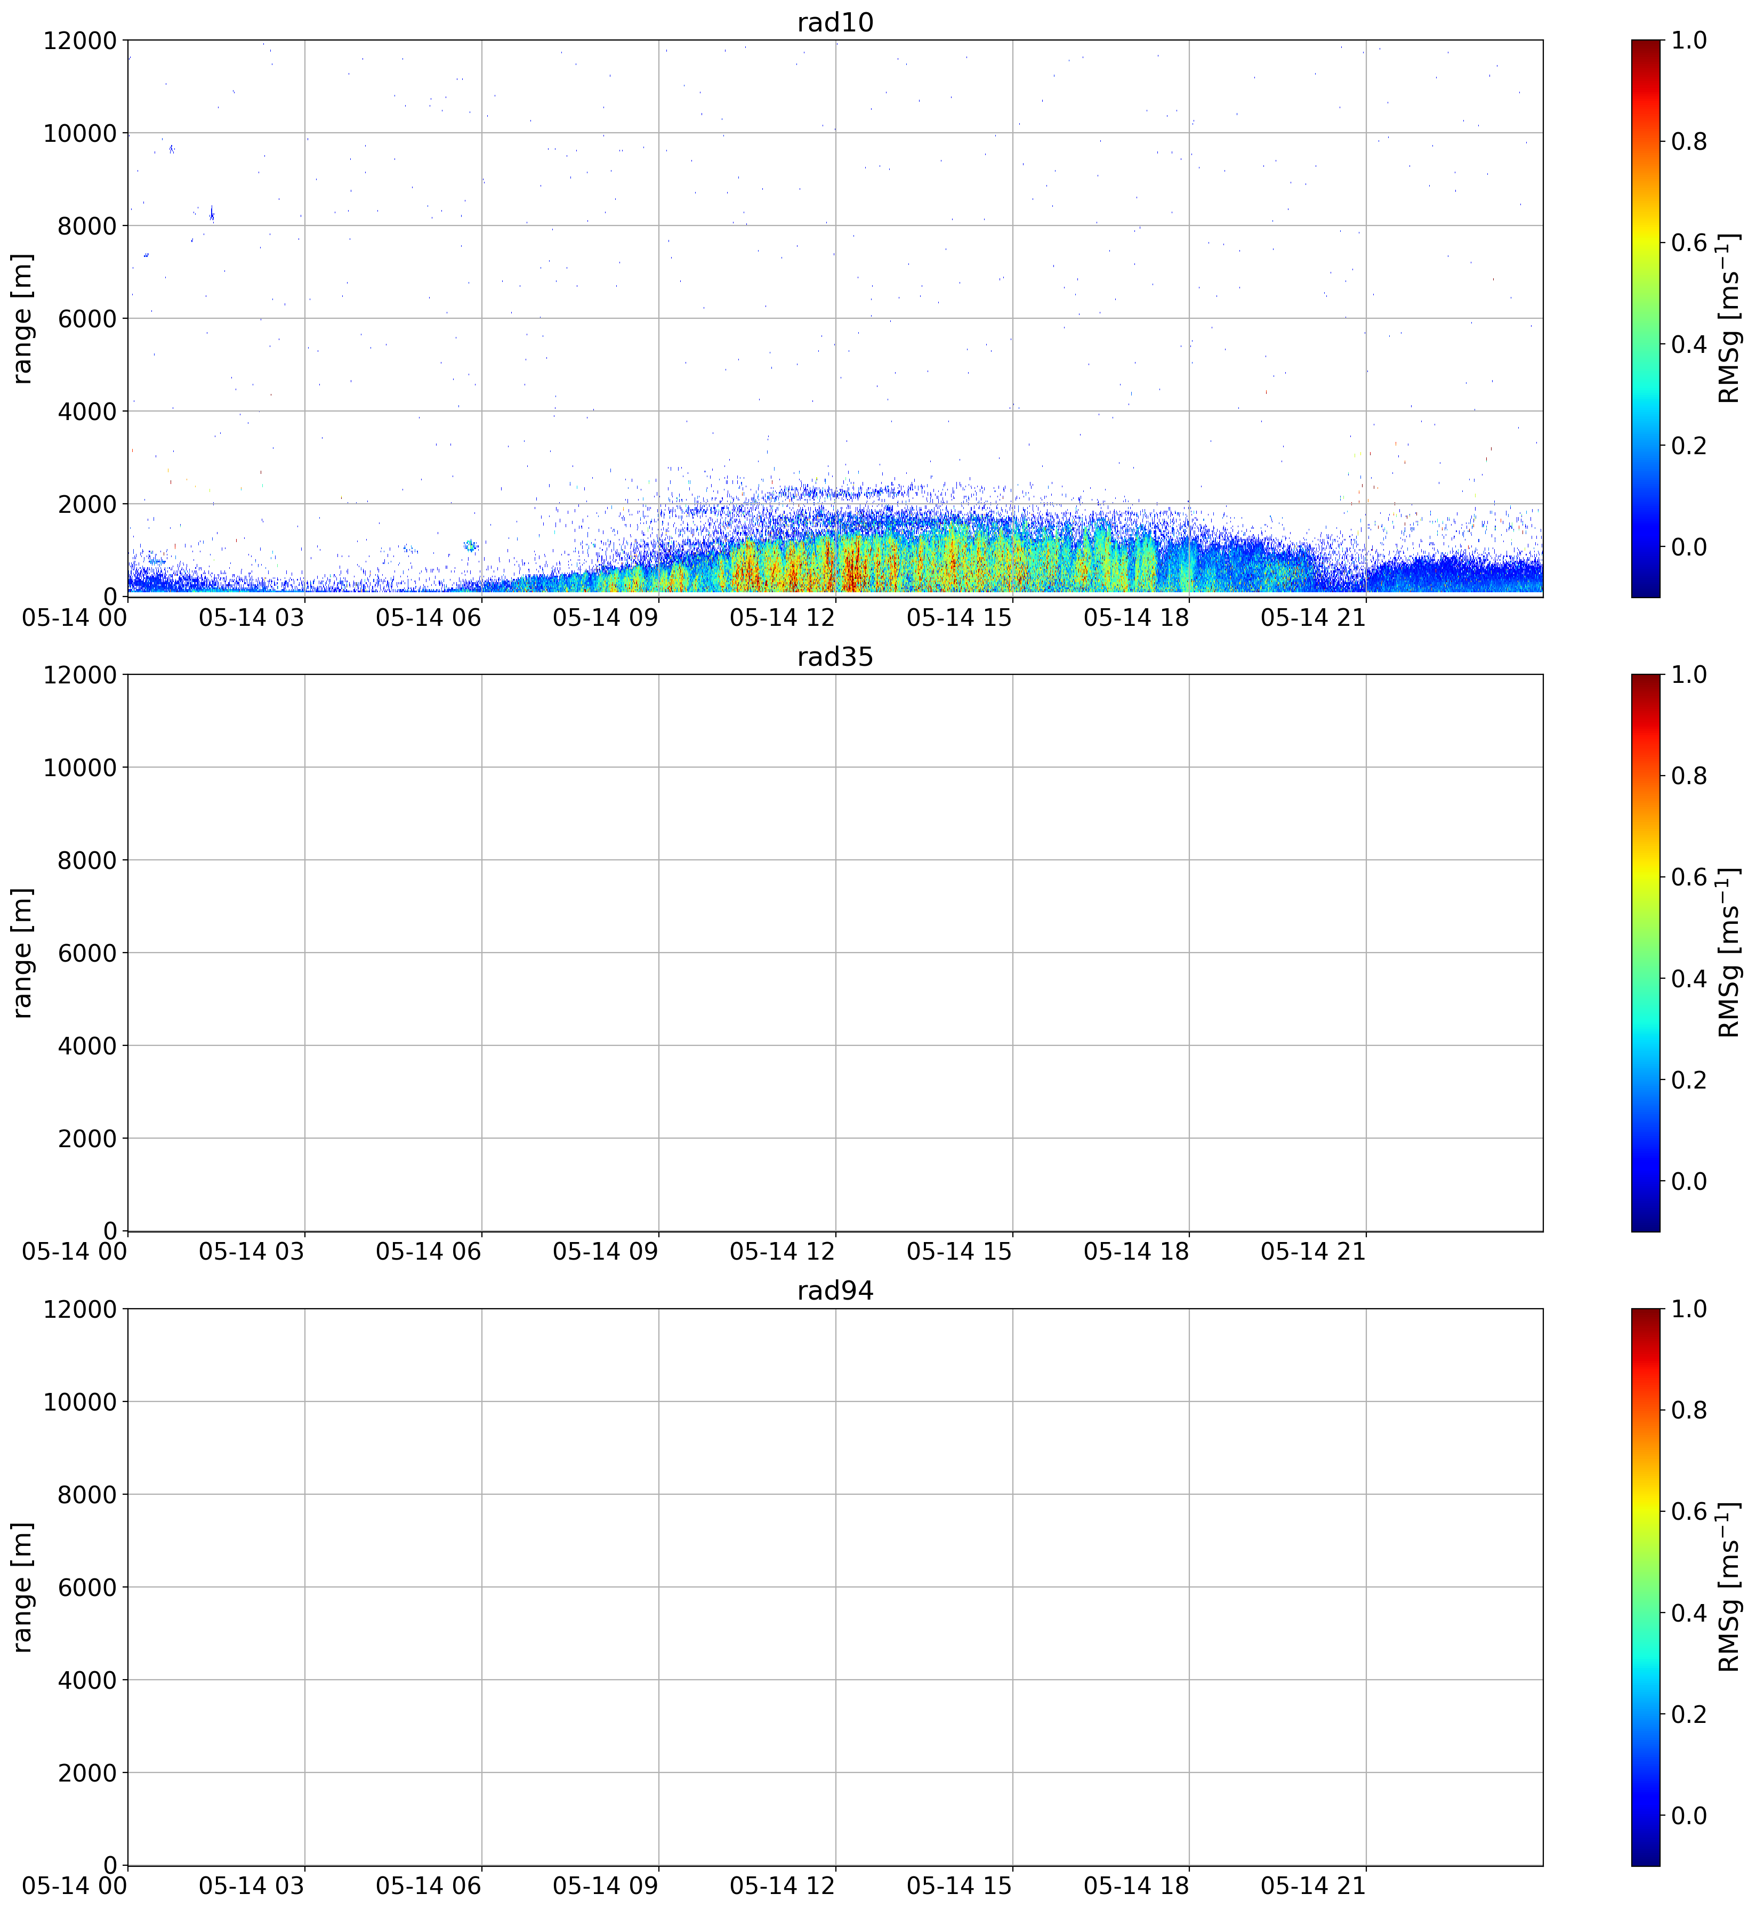Click the 05-14 18 tick under rad94
Image resolution: width=1756 pixels, height=1910 pixels.
click(x=1137, y=1885)
